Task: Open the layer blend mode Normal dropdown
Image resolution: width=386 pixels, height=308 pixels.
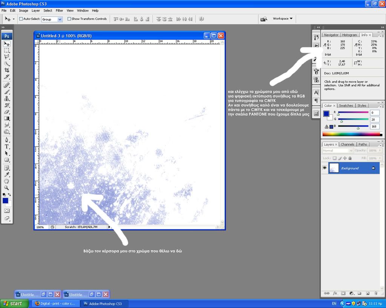Action: (337, 150)
